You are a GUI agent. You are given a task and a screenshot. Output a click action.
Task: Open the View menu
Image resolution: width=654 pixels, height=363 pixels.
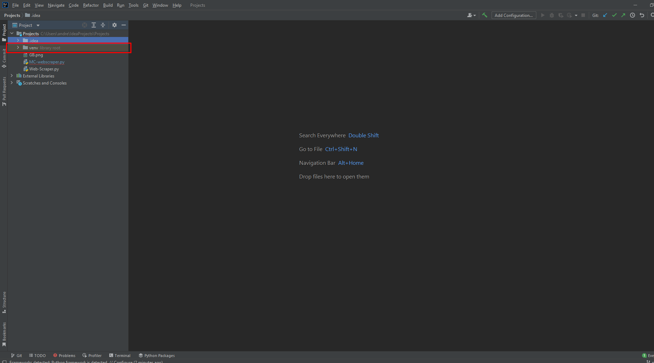coord(39,5)
